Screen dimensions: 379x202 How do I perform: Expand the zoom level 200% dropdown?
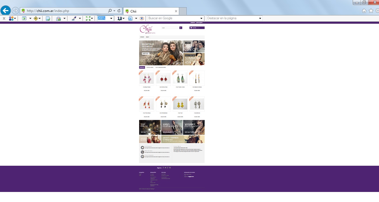coord(111,18)
